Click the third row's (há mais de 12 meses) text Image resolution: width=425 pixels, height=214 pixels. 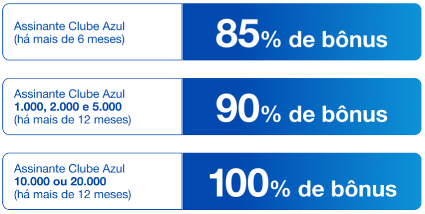pyautogui.click(x=73, y=195)
